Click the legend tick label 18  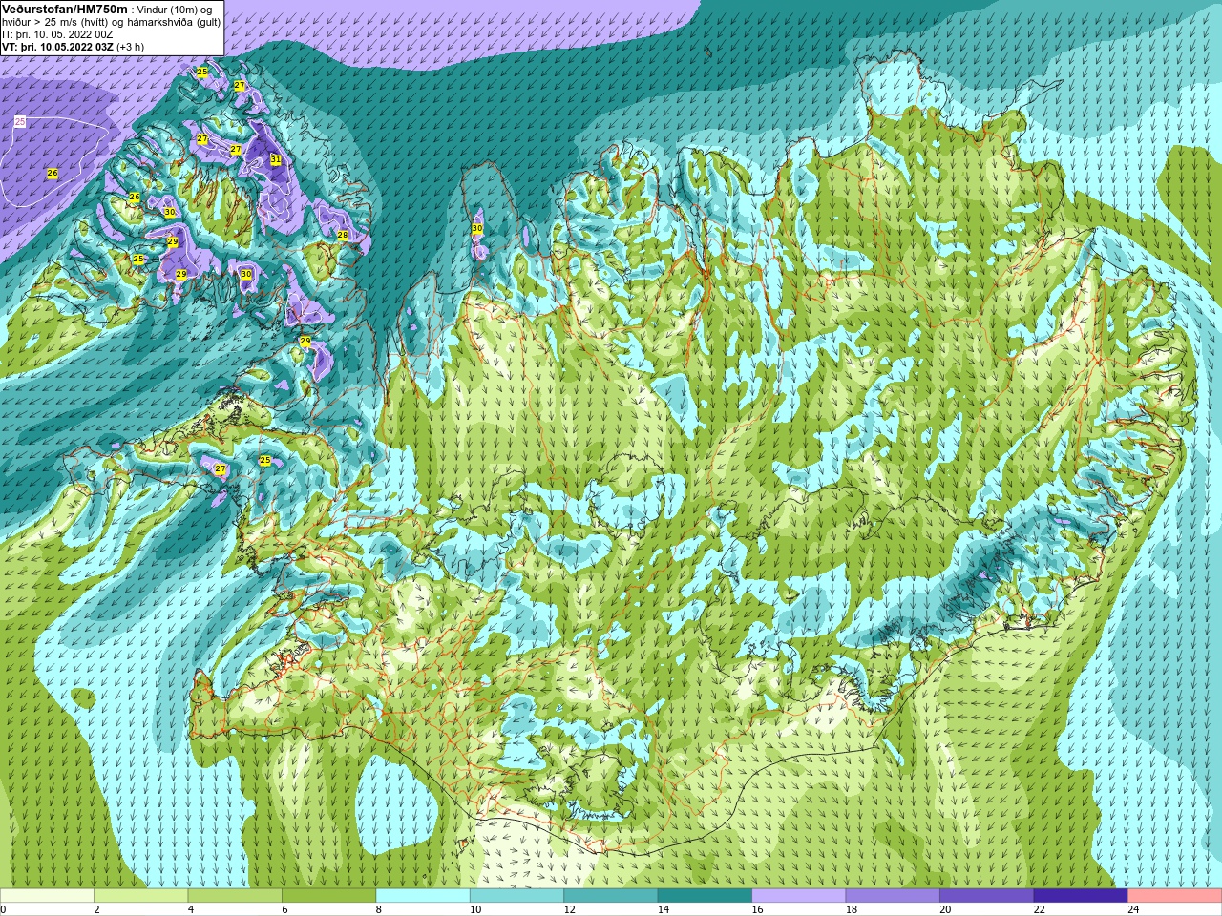(x=852, y=909)
